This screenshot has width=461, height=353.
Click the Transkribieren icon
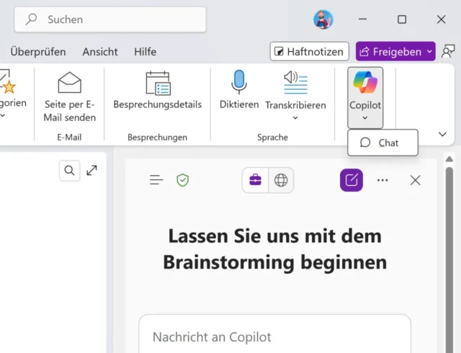[x=295, y=83]
